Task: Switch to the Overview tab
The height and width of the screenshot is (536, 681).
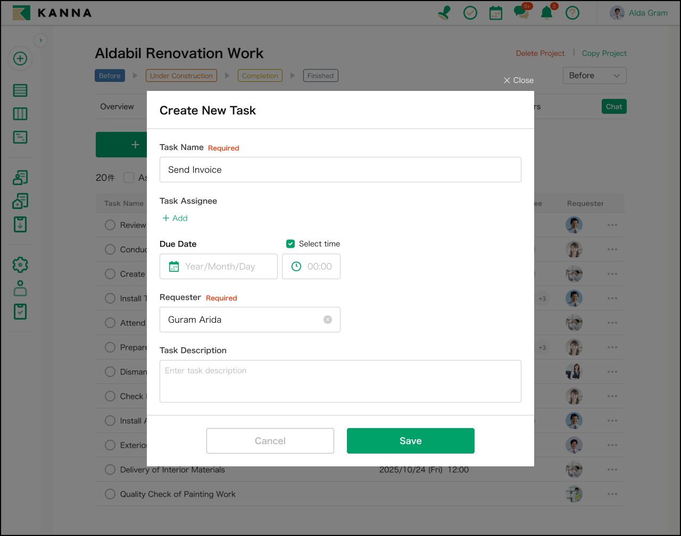Action: point(117,106)
